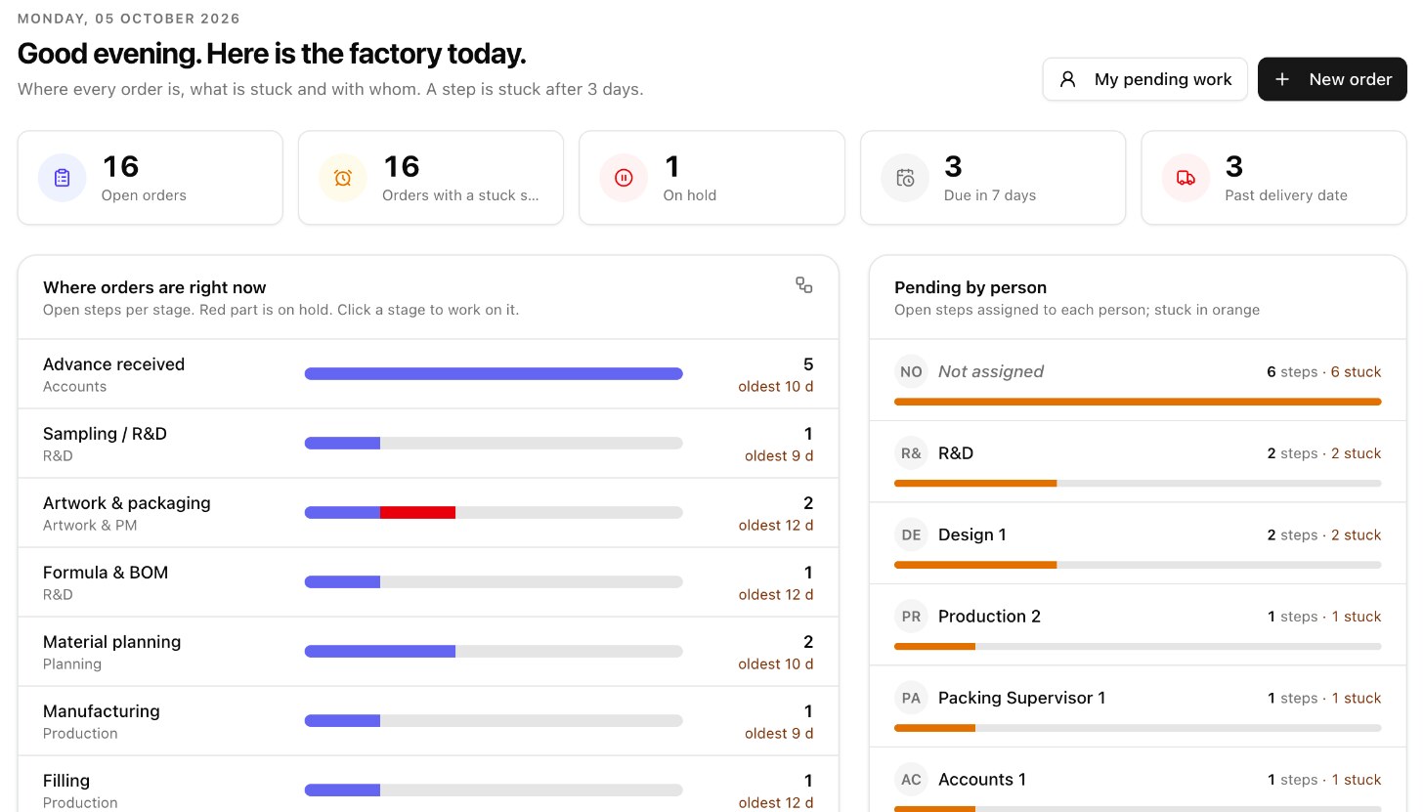Open the Open orders card
This screenshot has height=812, width=1423.
tap(151, 178)
